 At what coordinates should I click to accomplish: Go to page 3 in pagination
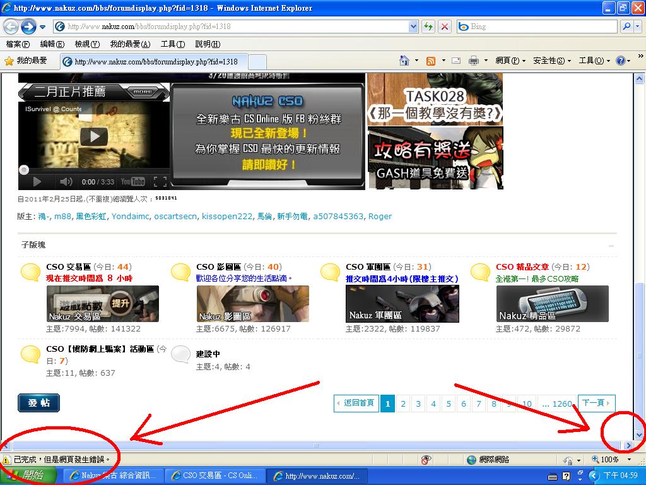click(418, 404)
